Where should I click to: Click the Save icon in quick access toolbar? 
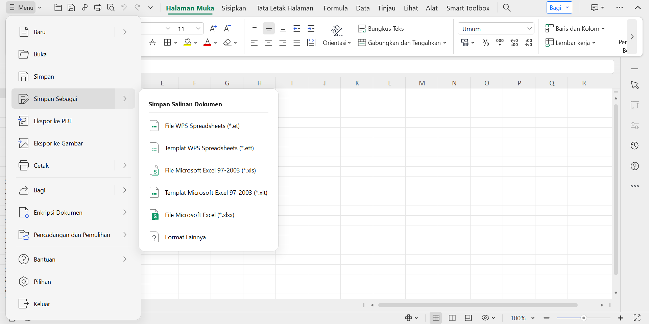[71, 7]
